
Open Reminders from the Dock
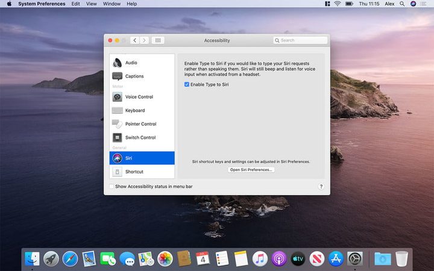click(x=222, y=259)
